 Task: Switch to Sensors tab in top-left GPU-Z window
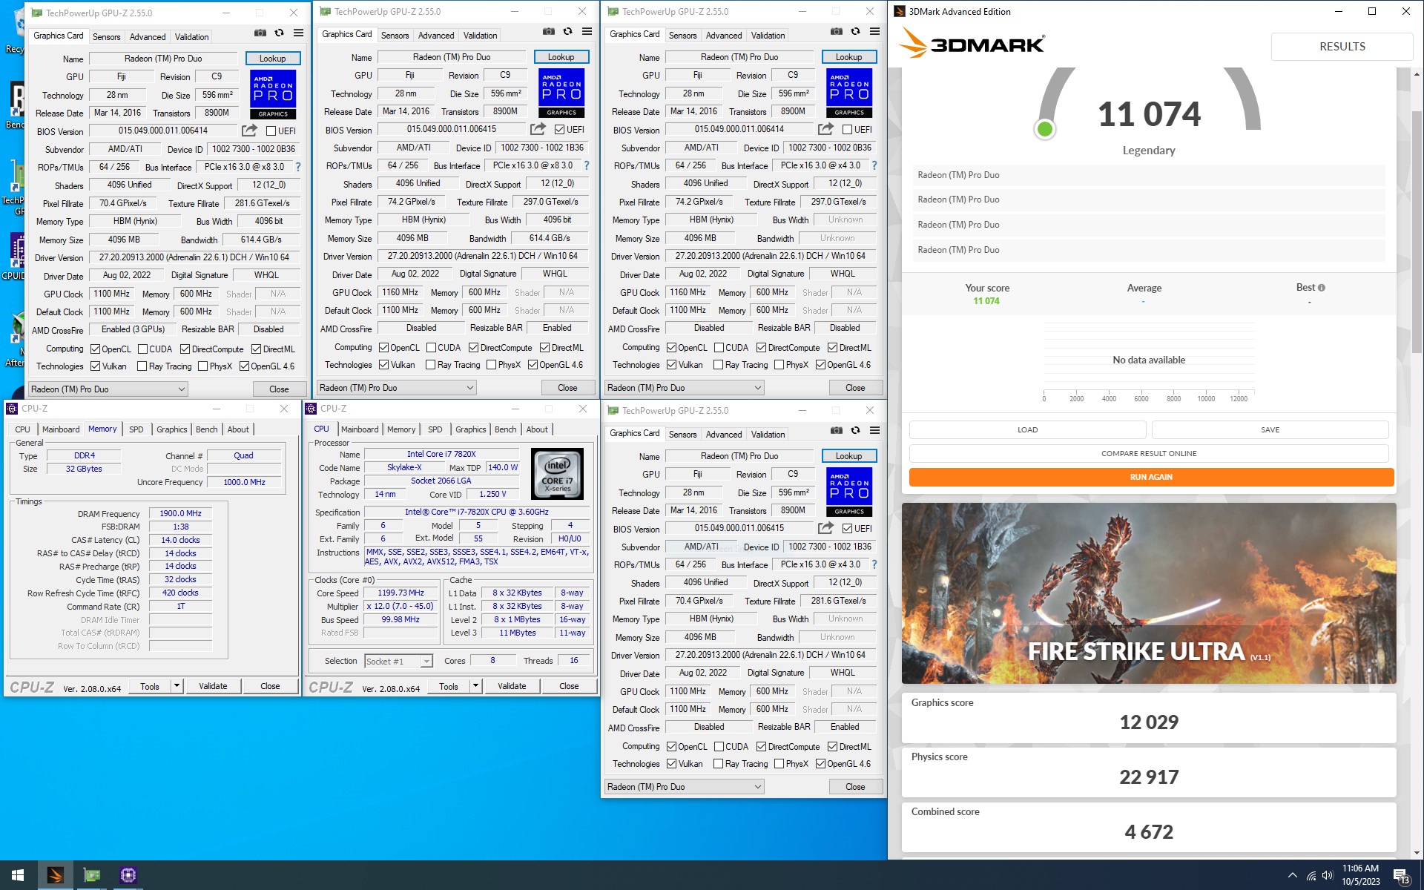[x=106, y=37]
